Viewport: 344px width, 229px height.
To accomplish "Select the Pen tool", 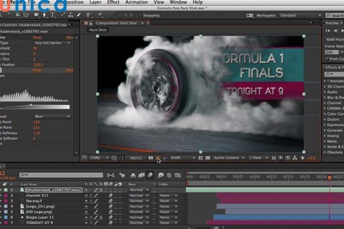I will click(x=44, y=15).
